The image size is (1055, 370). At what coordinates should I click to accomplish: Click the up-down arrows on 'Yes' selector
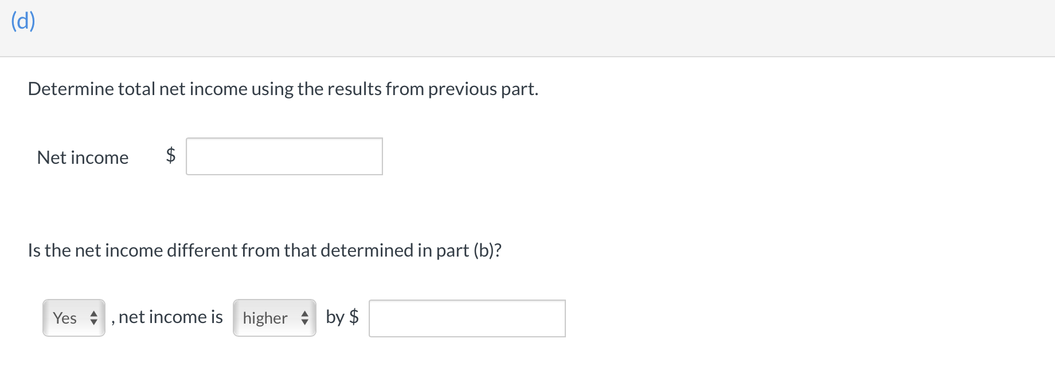click(93, 317)
